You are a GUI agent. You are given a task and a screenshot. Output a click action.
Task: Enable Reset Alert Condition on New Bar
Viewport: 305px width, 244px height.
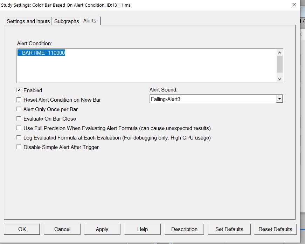[x=19, y=100]
